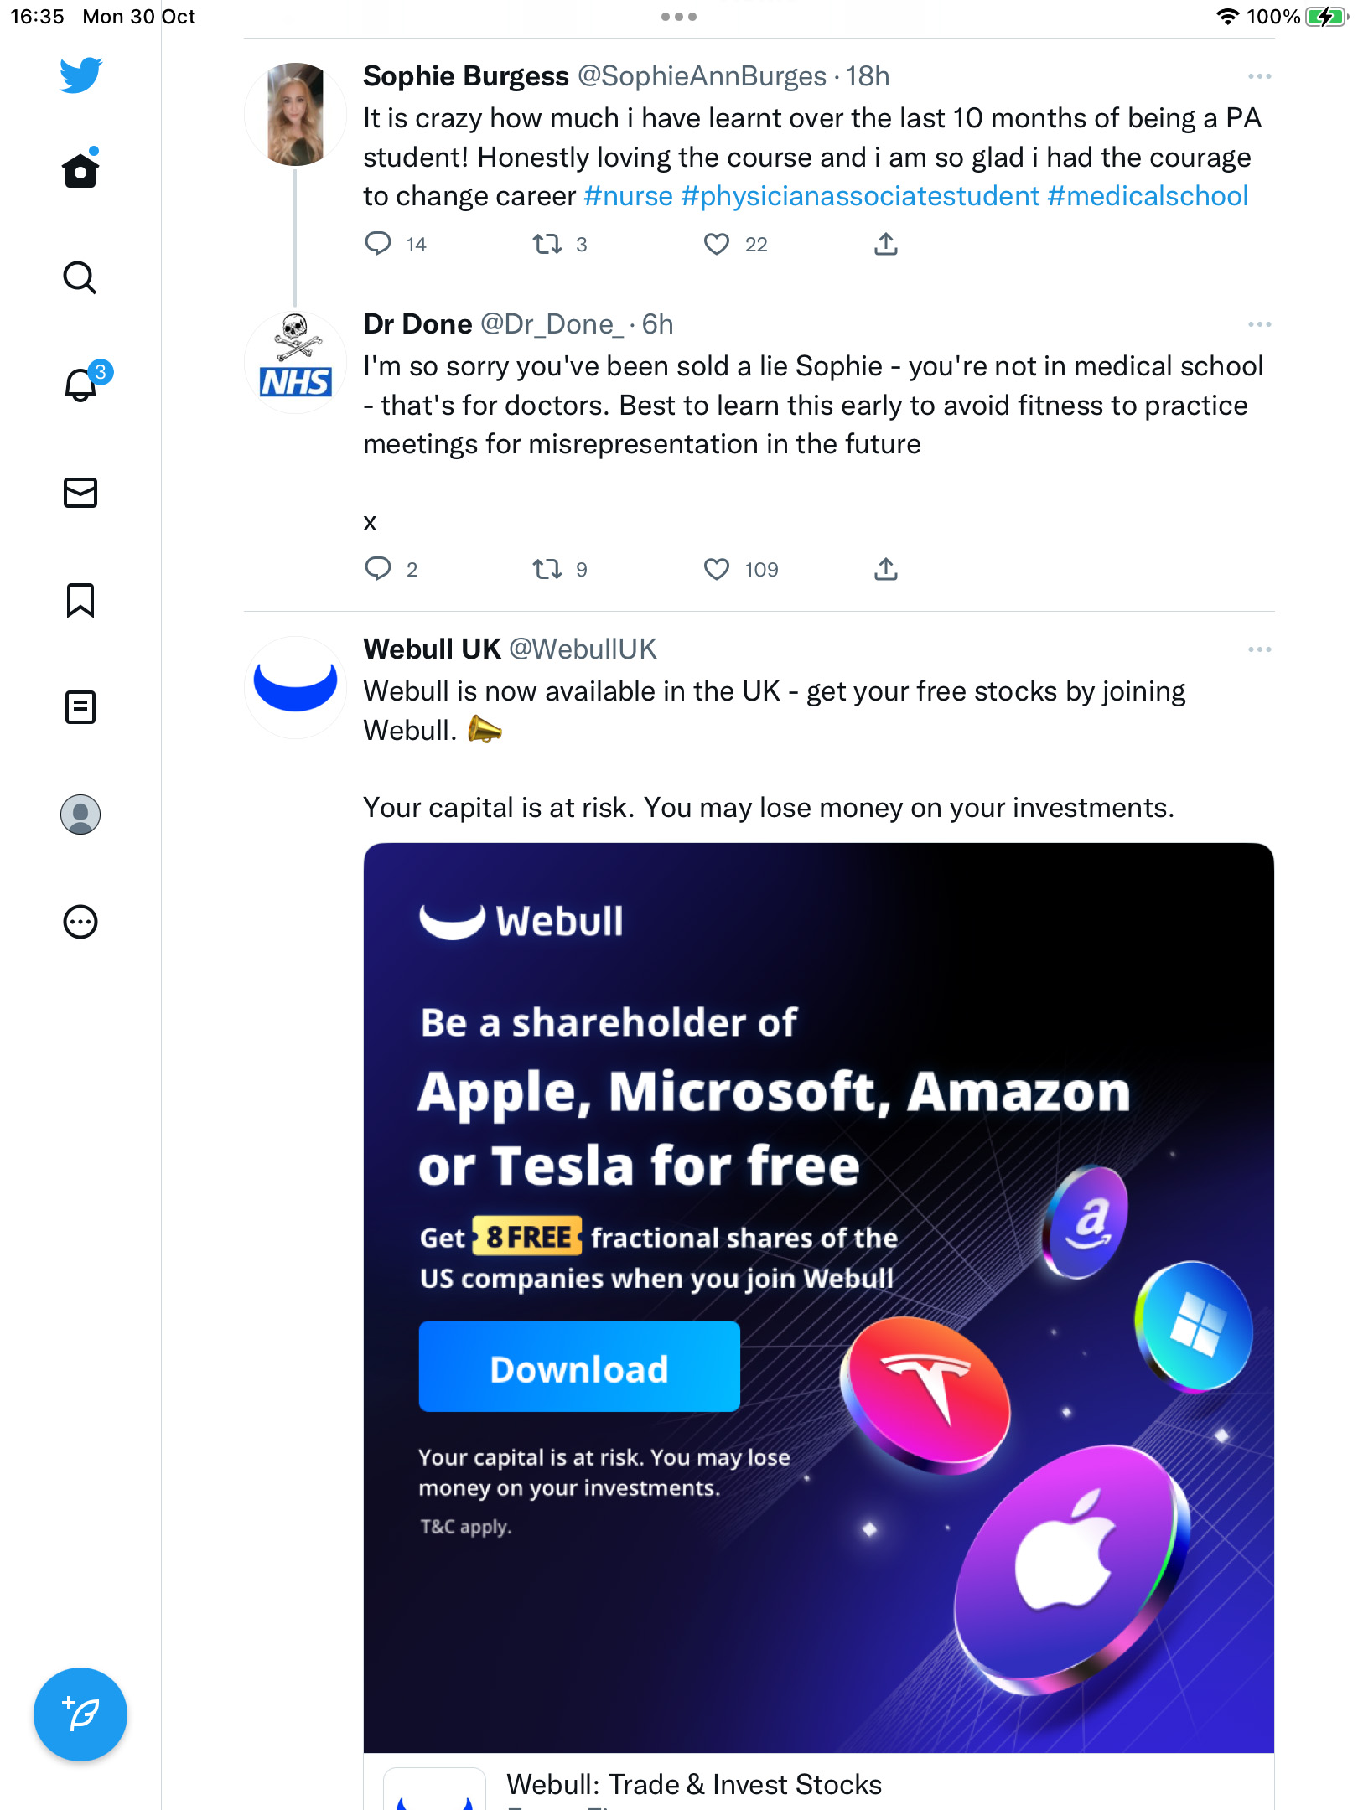Open the Profile avatar icon in sidebar
This screenshot has width=1358, height=1810.
pyautogui.click(x=80, y=814)
